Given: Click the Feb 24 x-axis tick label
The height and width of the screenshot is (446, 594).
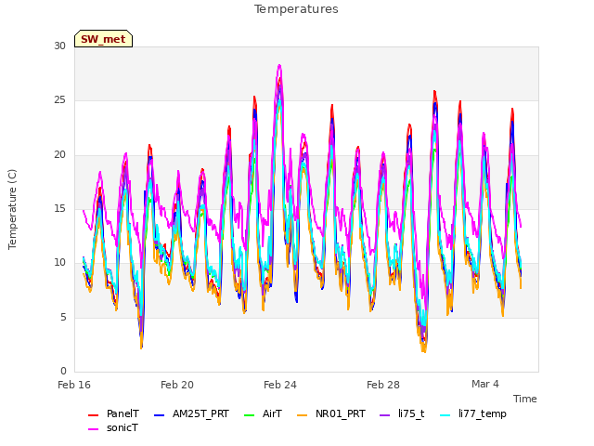Looking at the screenshot, I should (x=280, y=385).
